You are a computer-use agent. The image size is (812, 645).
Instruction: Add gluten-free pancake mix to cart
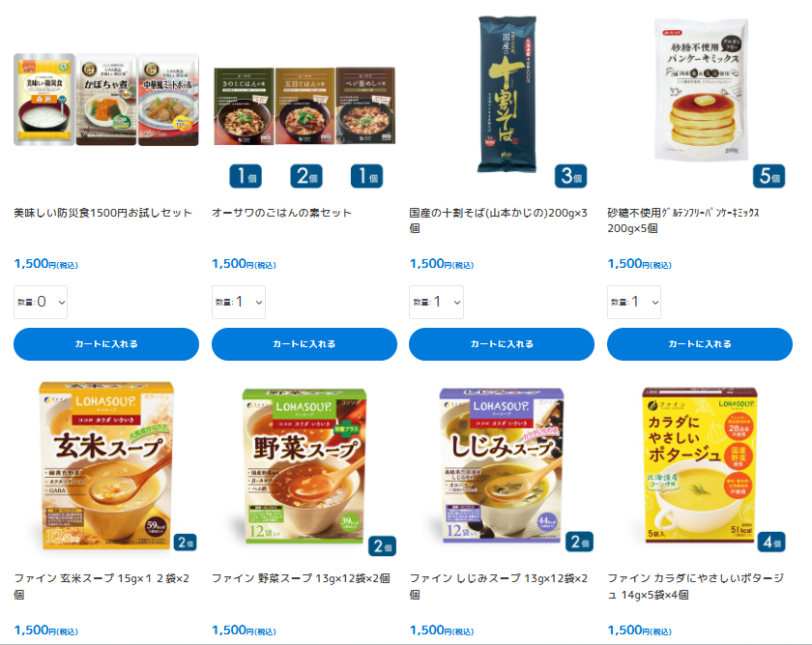[700, 344]
